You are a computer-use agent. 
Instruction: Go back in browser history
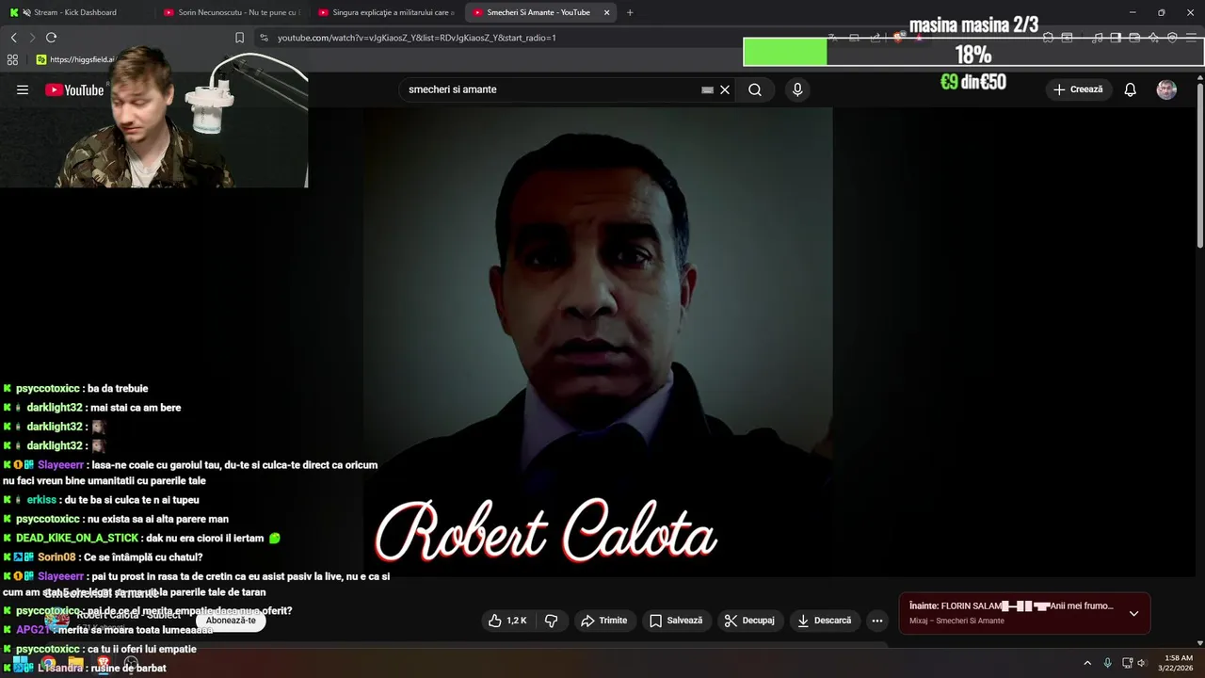click(x=13, y=38)
